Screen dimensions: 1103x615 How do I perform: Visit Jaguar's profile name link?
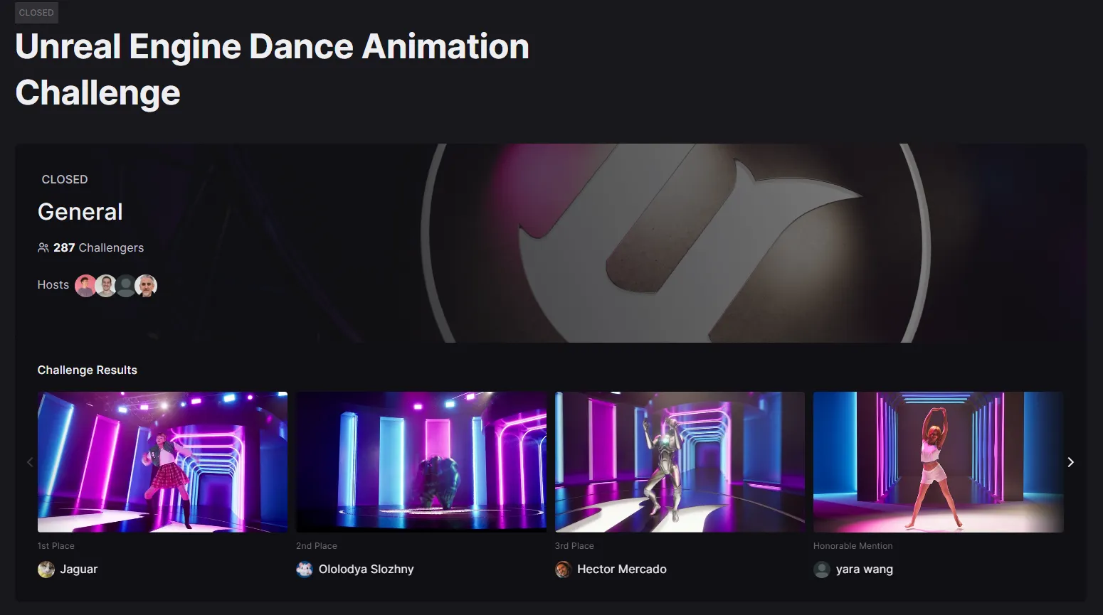(x=79, y=569)
